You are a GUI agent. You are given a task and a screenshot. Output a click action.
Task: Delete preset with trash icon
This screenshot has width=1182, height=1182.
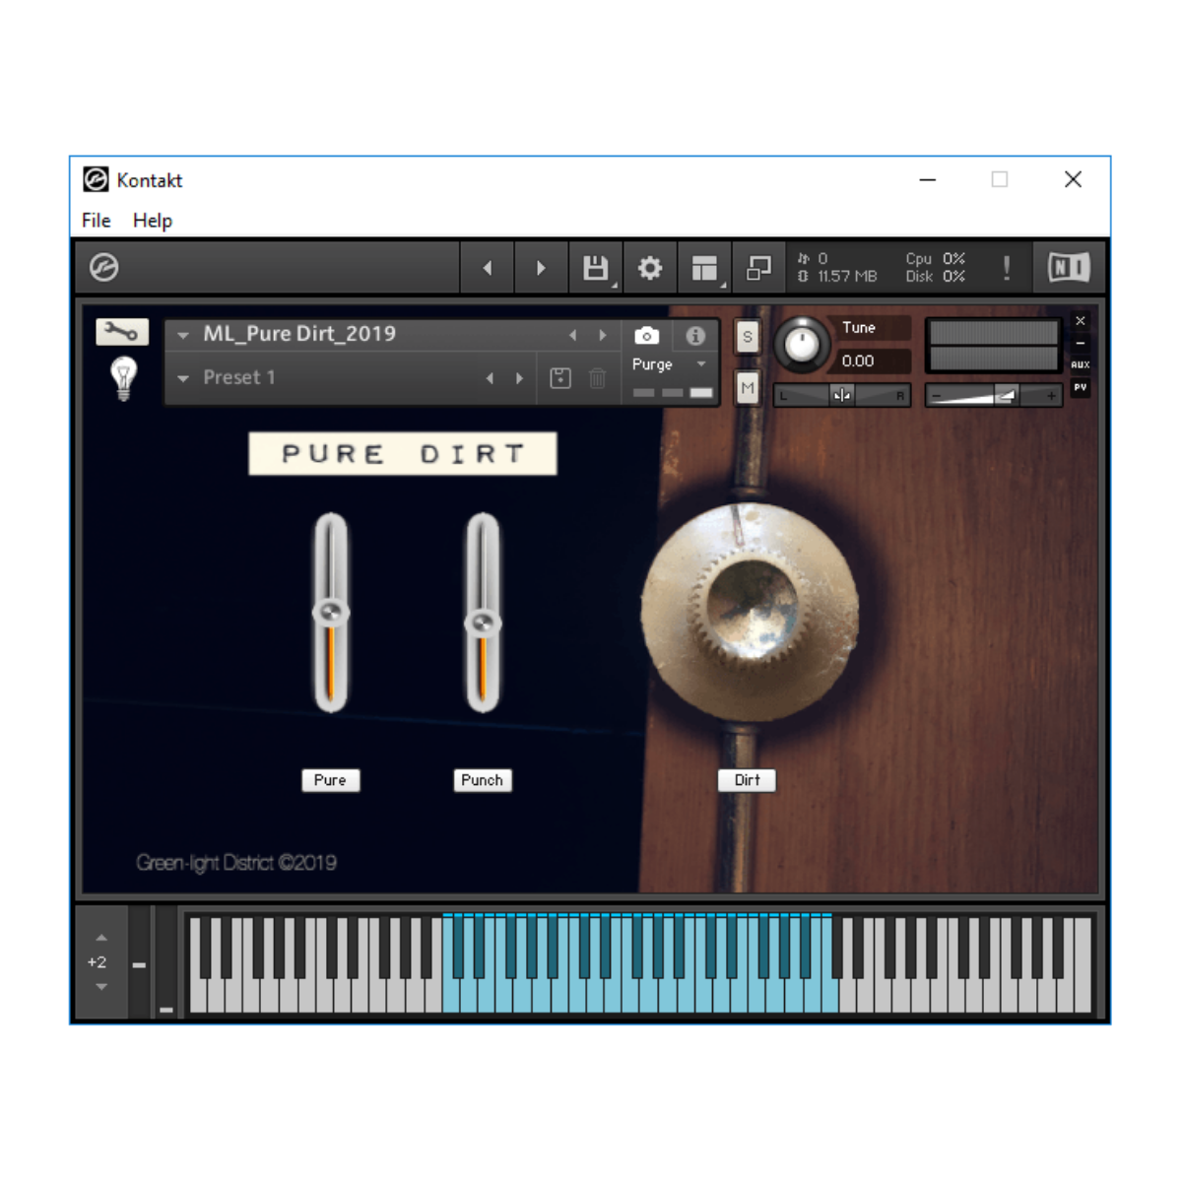click(x=597, y=378)
